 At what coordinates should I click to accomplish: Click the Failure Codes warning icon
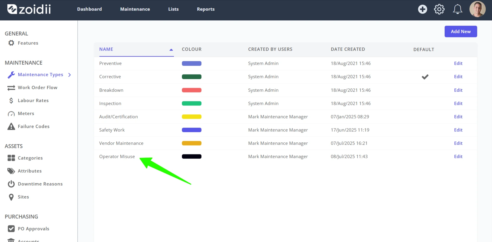(11, 126)
